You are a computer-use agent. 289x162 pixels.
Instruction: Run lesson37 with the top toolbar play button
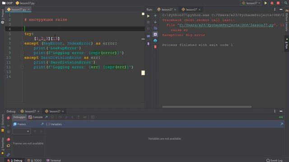(x=266, y=3)
